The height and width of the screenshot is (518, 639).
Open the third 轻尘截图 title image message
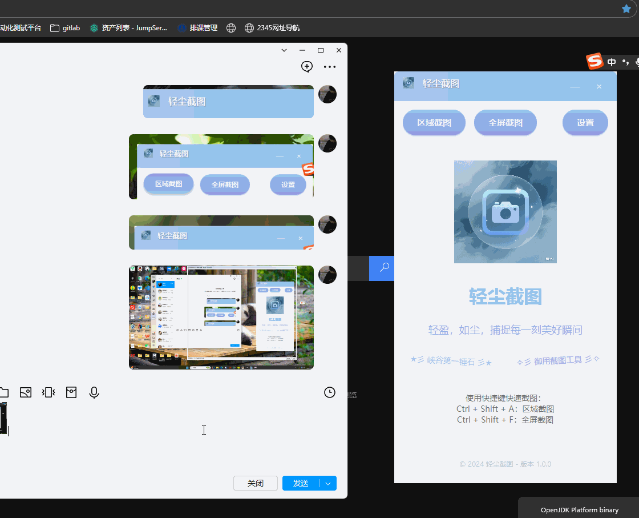[221, 232]
